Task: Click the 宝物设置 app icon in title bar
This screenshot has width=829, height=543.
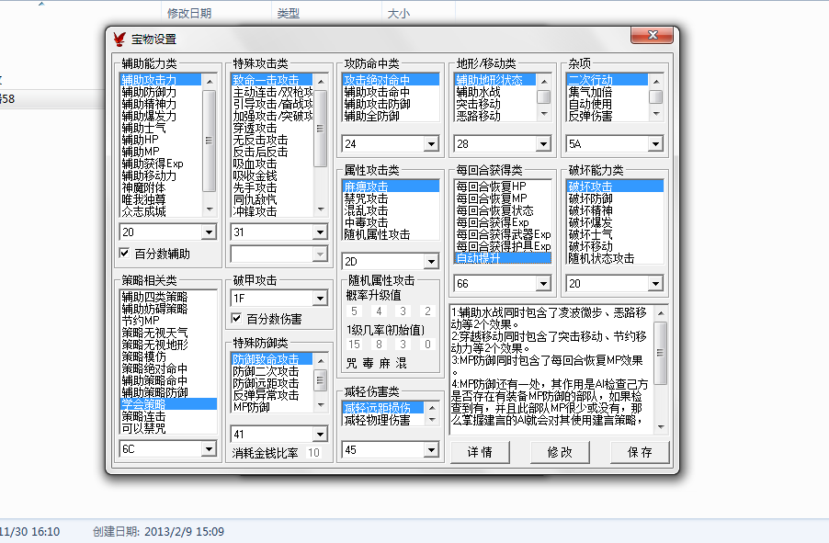Action: [119, 39]
